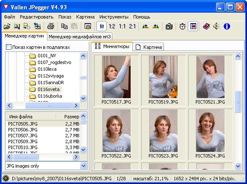Select thumbnail PICT0517.JPG

(116, 80)
